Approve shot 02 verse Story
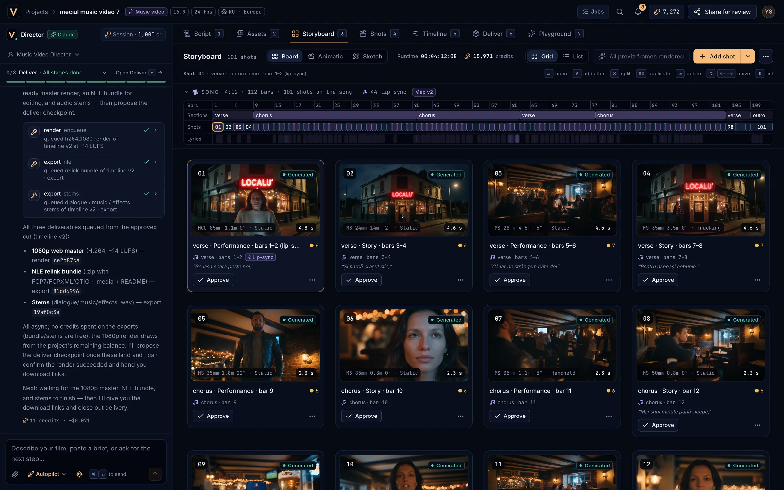This screenshot has height=490, width=784. 361,280
